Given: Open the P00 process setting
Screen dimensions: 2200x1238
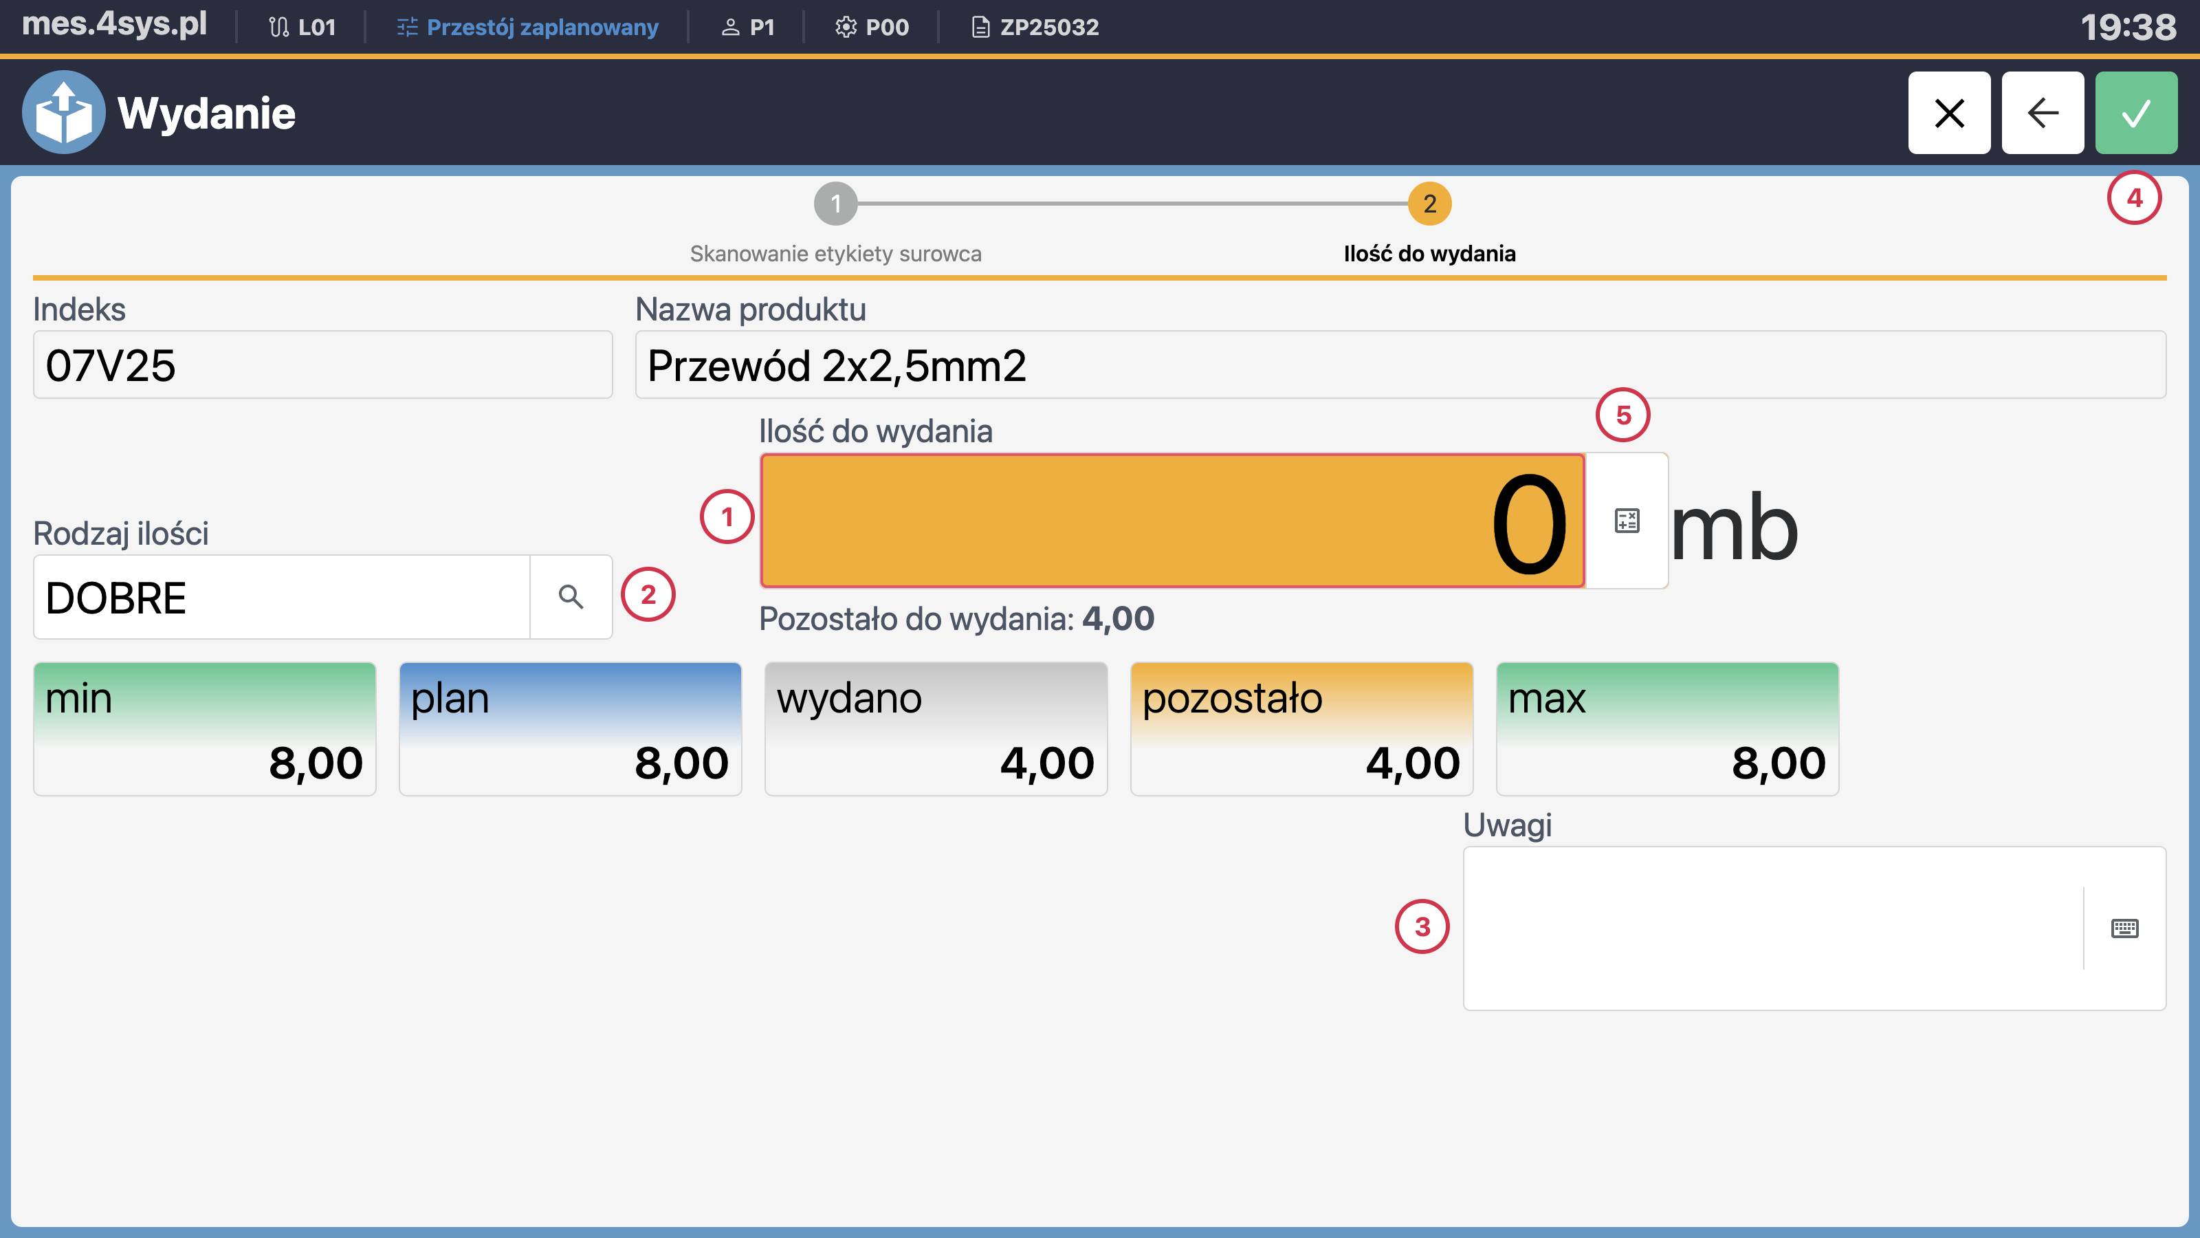Looking at the screenshot, I should (x=872, y=28).
